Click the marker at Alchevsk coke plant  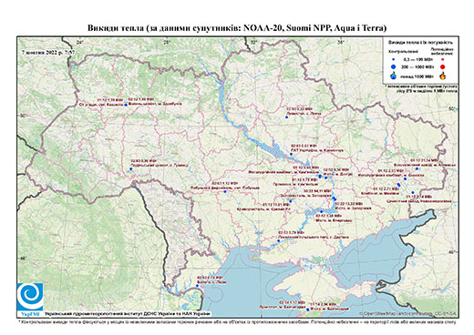[417, 168]
